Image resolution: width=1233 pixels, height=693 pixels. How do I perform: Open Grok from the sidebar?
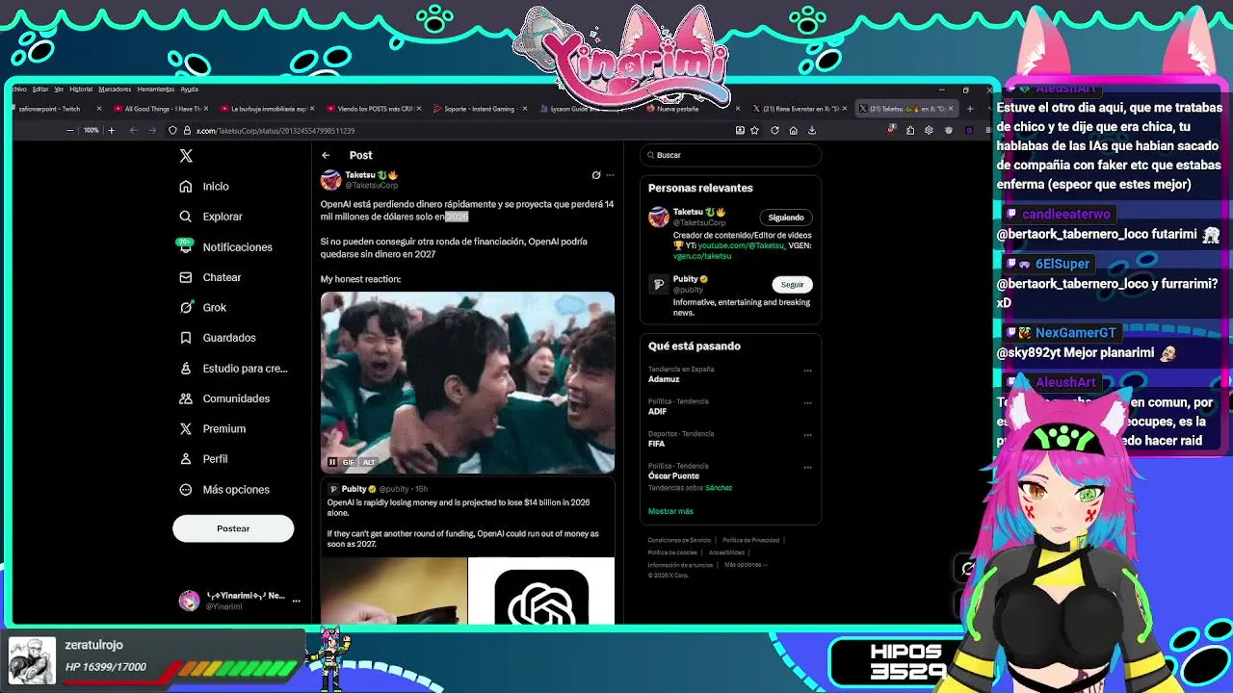pos(203,307)
